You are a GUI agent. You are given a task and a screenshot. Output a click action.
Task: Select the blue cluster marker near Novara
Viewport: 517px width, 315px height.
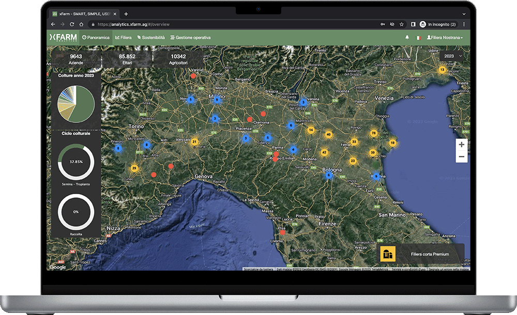pos(191,99)
